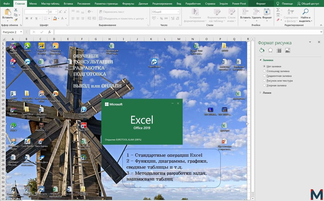Click Объединить и поместить в центре

tap(123, 19)
